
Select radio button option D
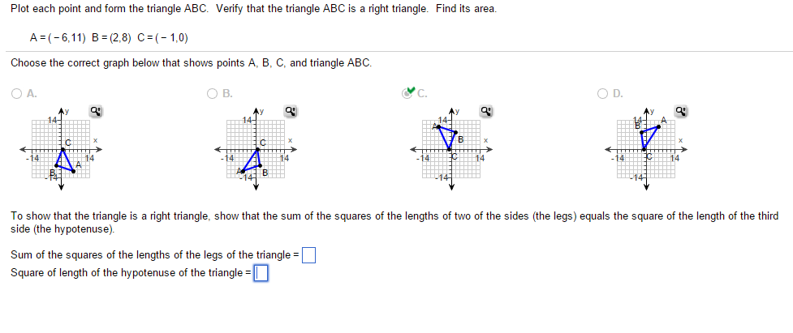tap(602, 93)
